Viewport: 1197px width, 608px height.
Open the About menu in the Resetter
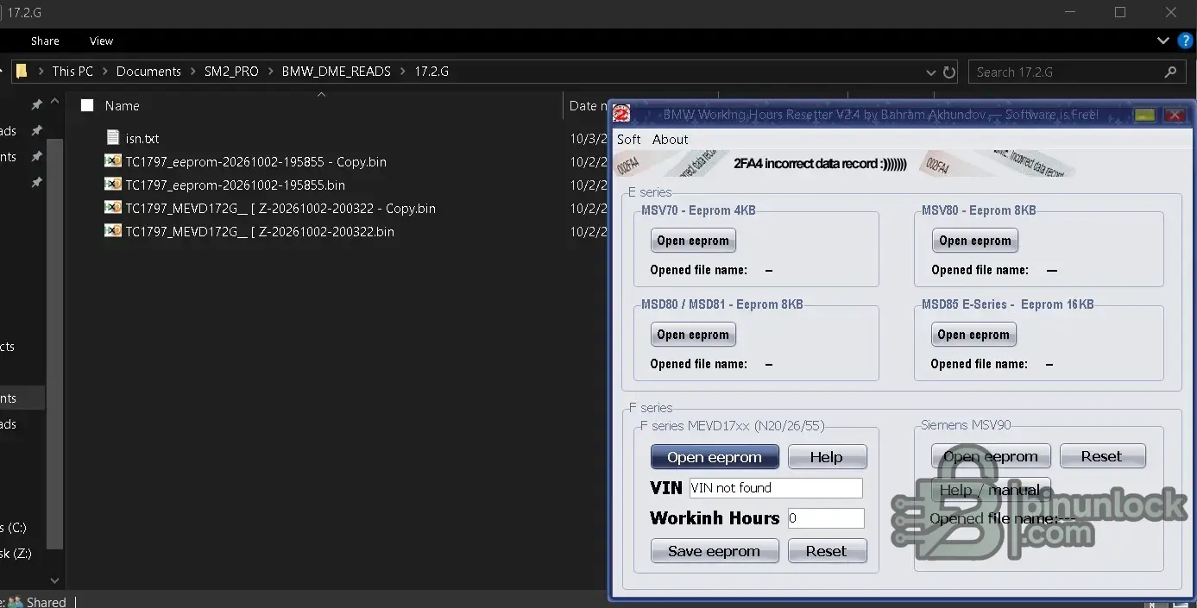671,139
